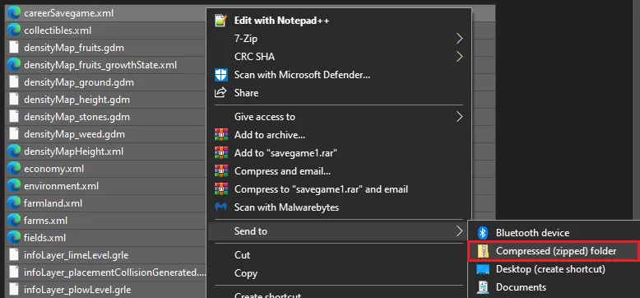Image resolution: width=640 pixels, height=298 pixels.
Task: Click the Bluetooth icon in Send to submenu
Action: tap(483, 233)
